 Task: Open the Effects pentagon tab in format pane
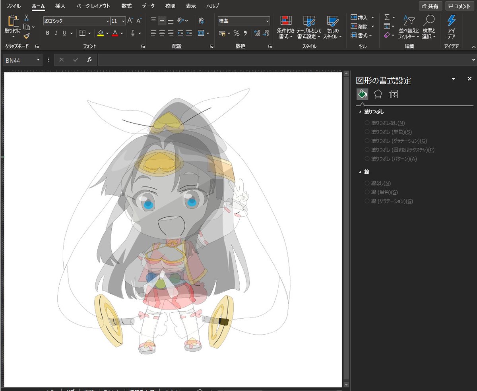click(378, 94)
